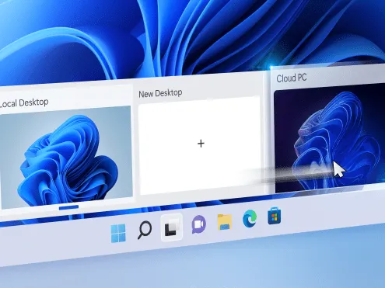Click the plus to add new desktop
Viewport: 385px width, 288px height.
click(201, 144)
